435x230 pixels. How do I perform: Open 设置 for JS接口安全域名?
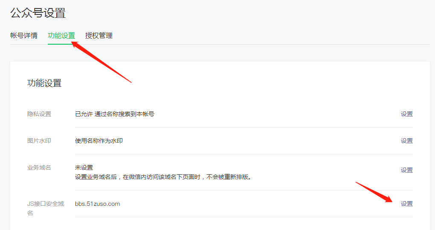[x=406, y=204]
